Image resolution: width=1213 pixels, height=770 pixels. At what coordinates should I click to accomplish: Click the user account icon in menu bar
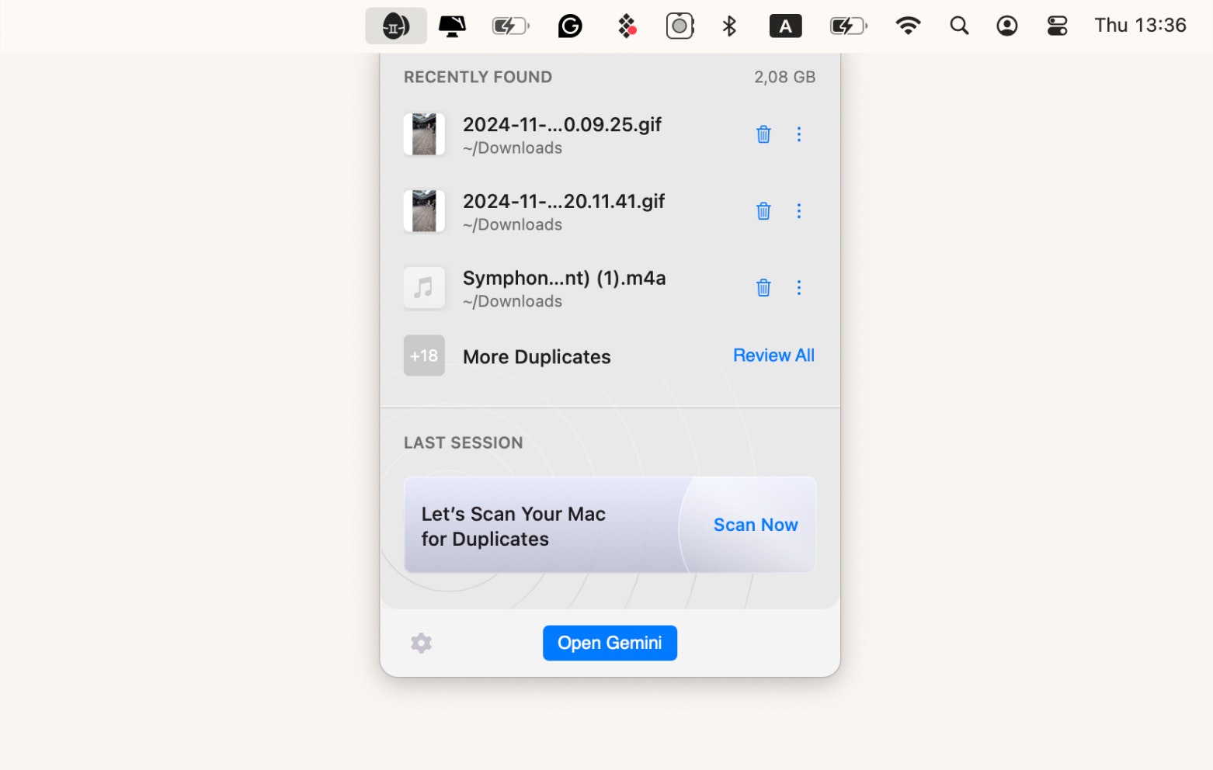coord(1007,26)
